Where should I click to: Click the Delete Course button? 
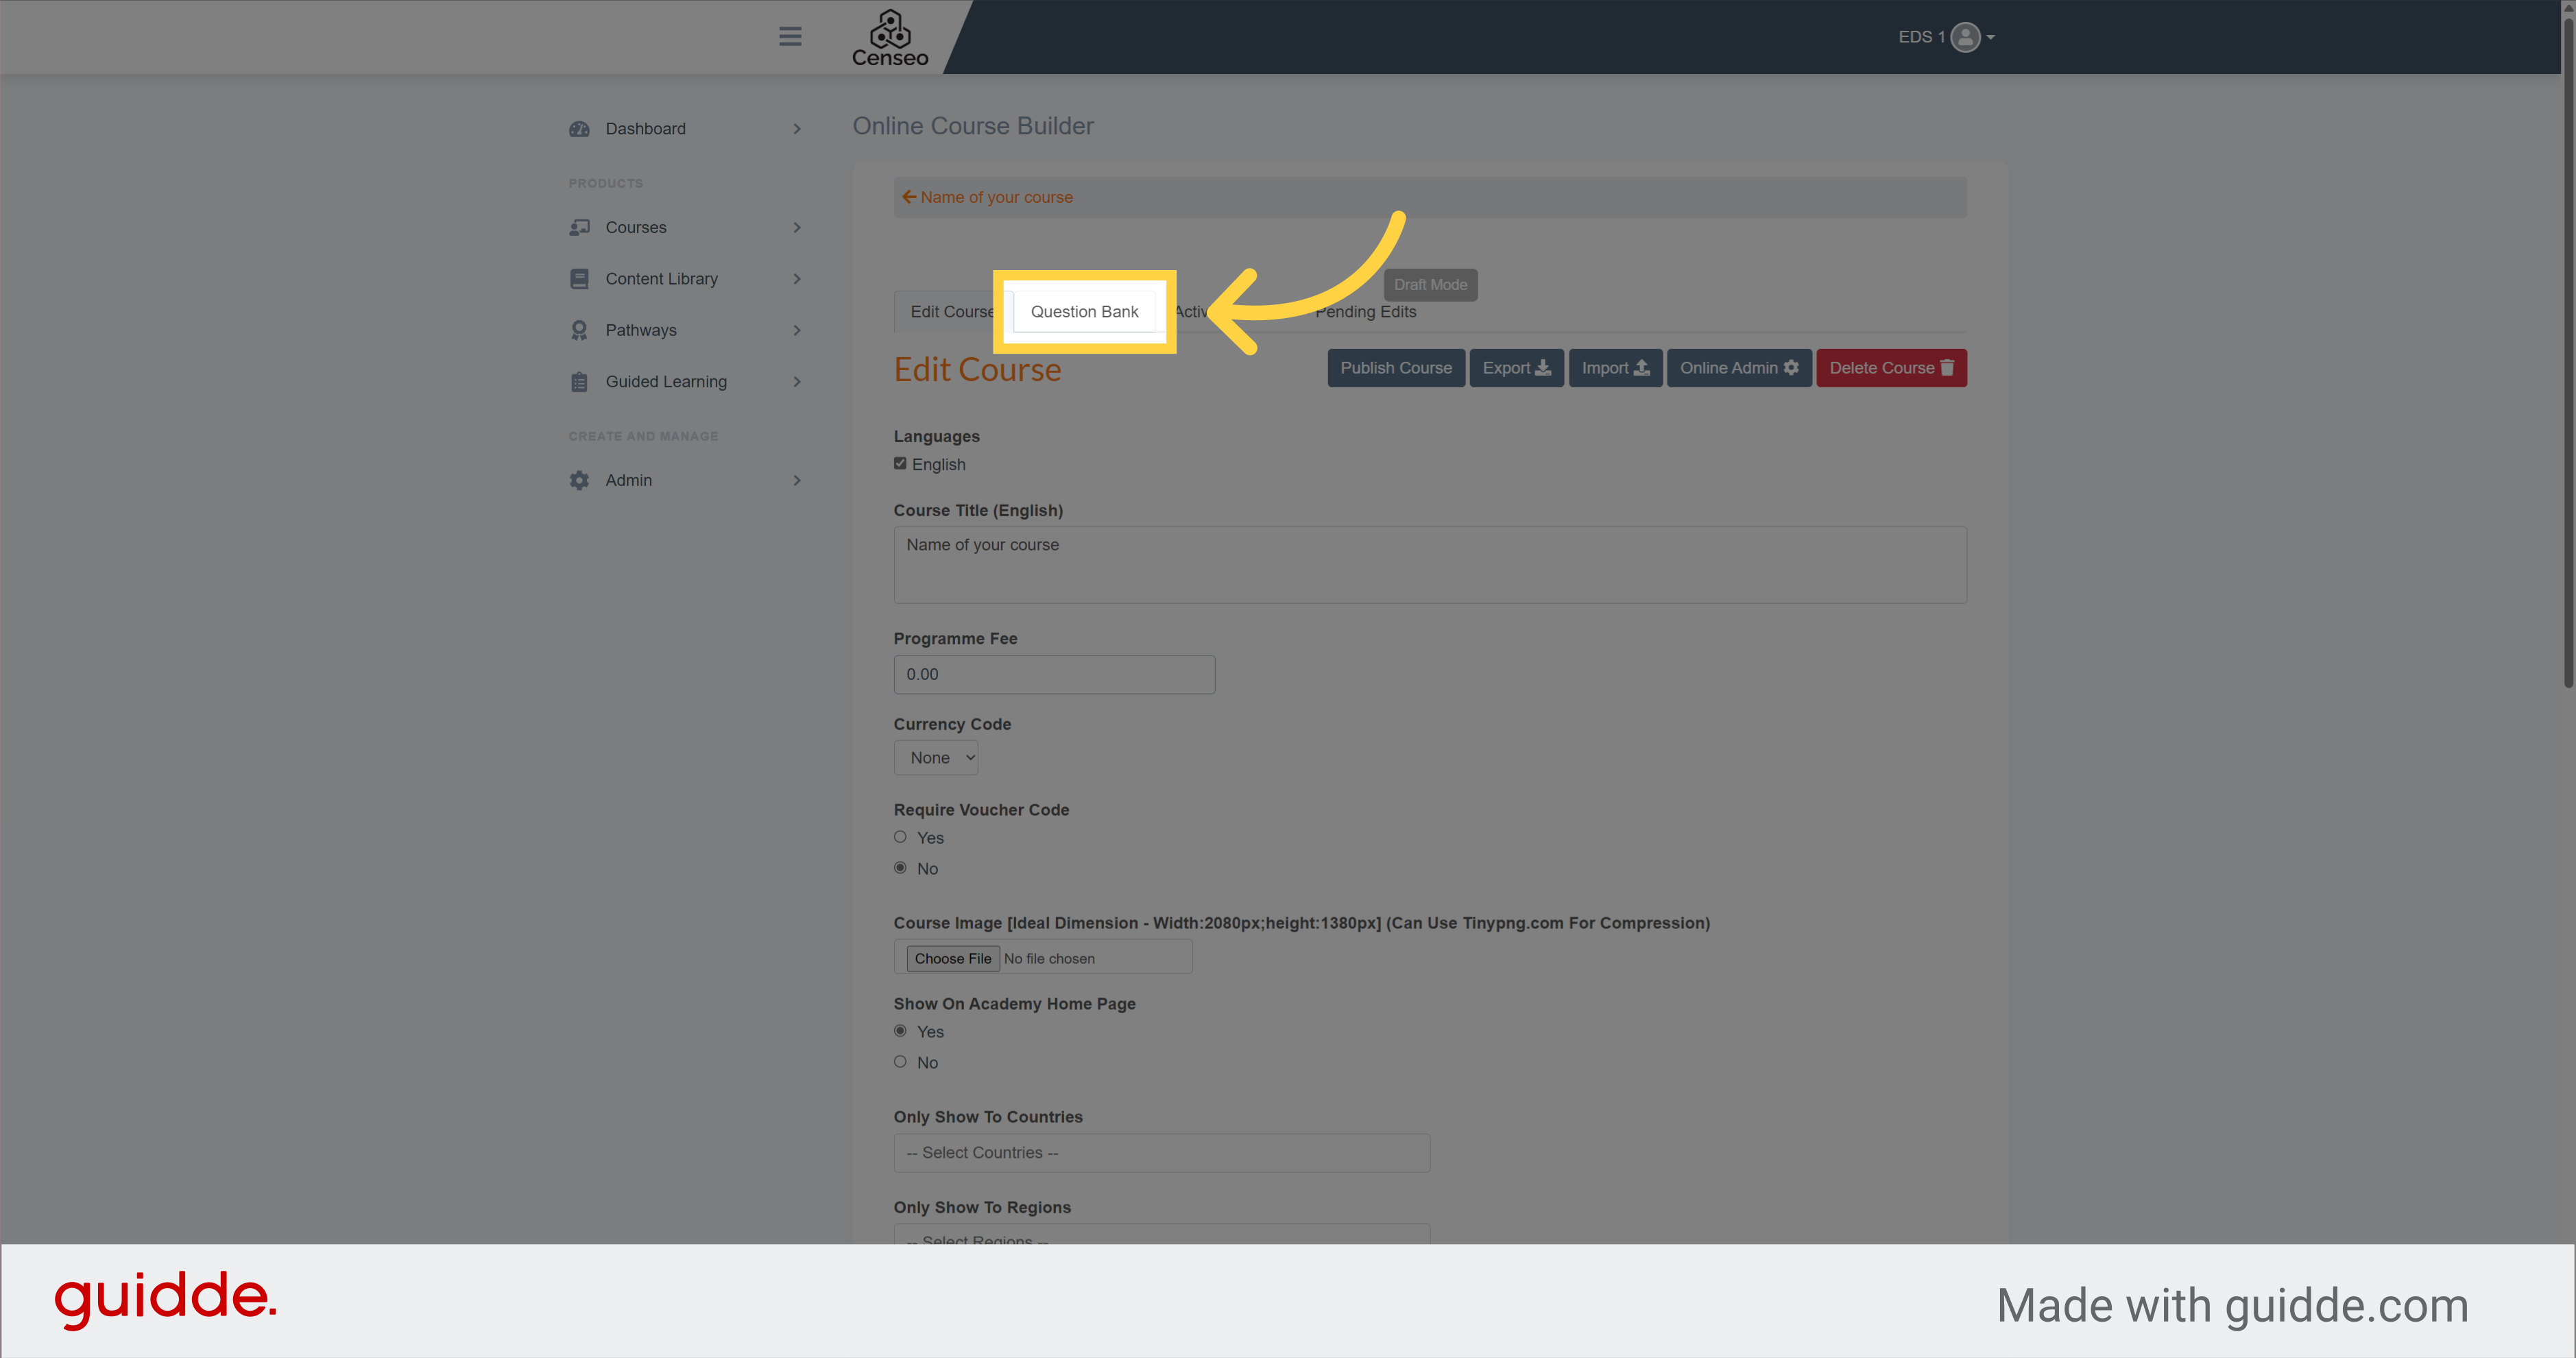pyautogui.click(x=1891, y=366)
